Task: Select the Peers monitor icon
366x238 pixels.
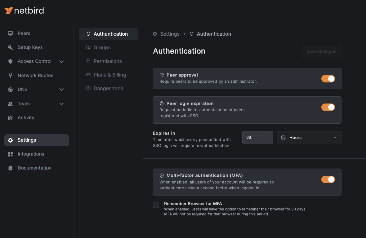Action: pyautogui.click(x=10, y=33)
